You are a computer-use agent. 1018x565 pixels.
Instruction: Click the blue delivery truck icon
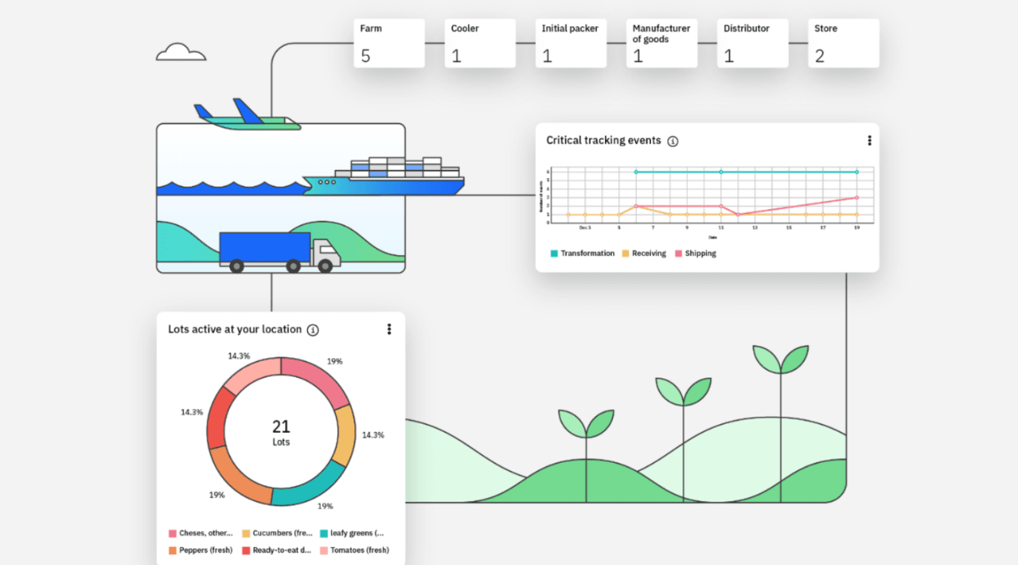[x=278, y=251]
